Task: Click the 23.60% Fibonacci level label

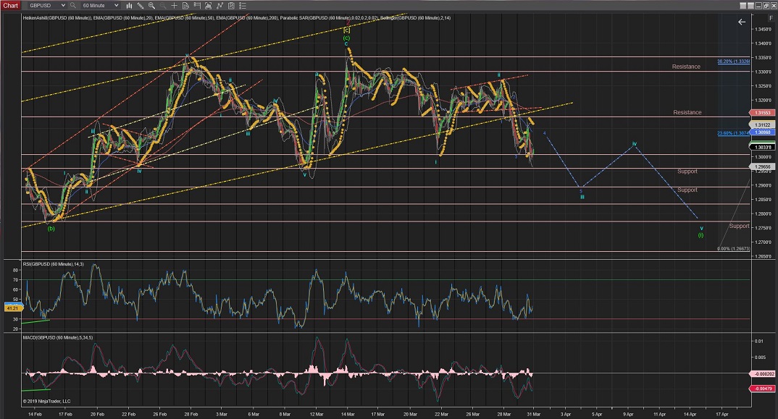Action: pyautogui.click(x=733, y=133)
